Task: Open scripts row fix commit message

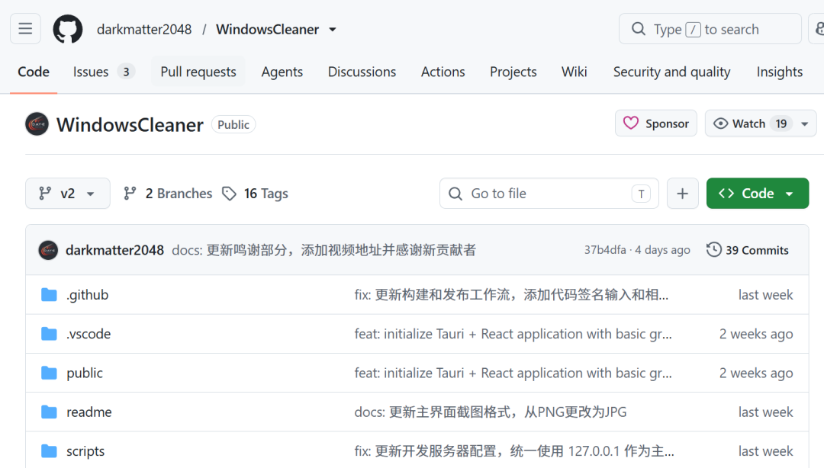Action: [x=514, y=450]
